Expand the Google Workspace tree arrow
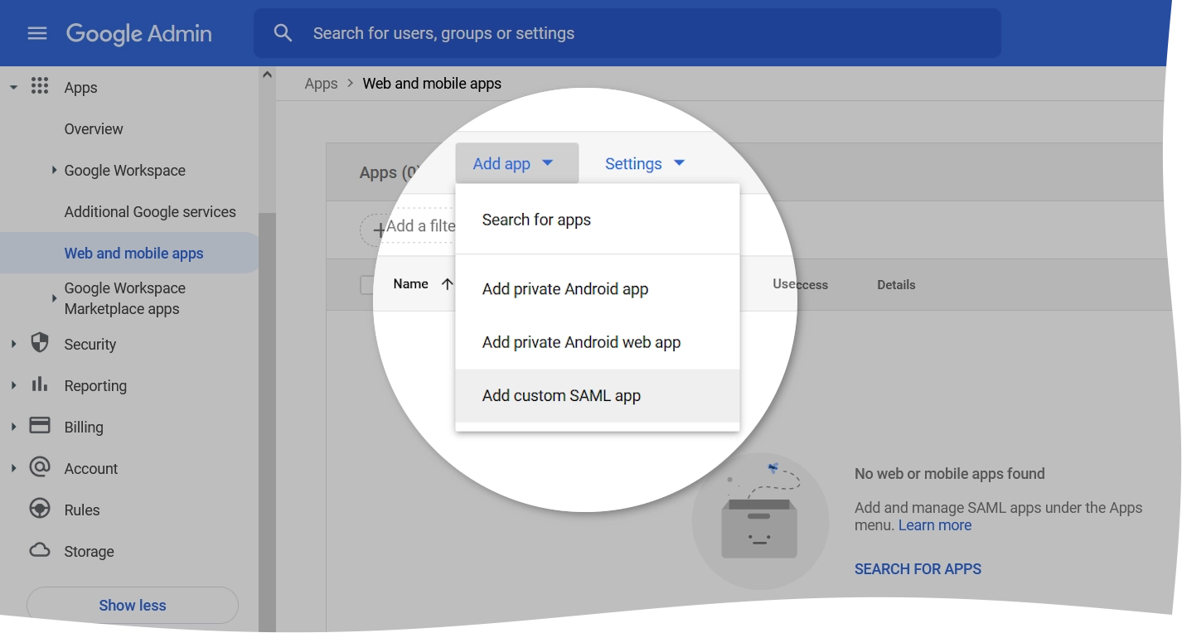This screenshot has height=633, width=1182. pyautogui.click(x=55, y=170)
